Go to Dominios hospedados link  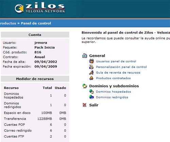(x=114, y=92)
